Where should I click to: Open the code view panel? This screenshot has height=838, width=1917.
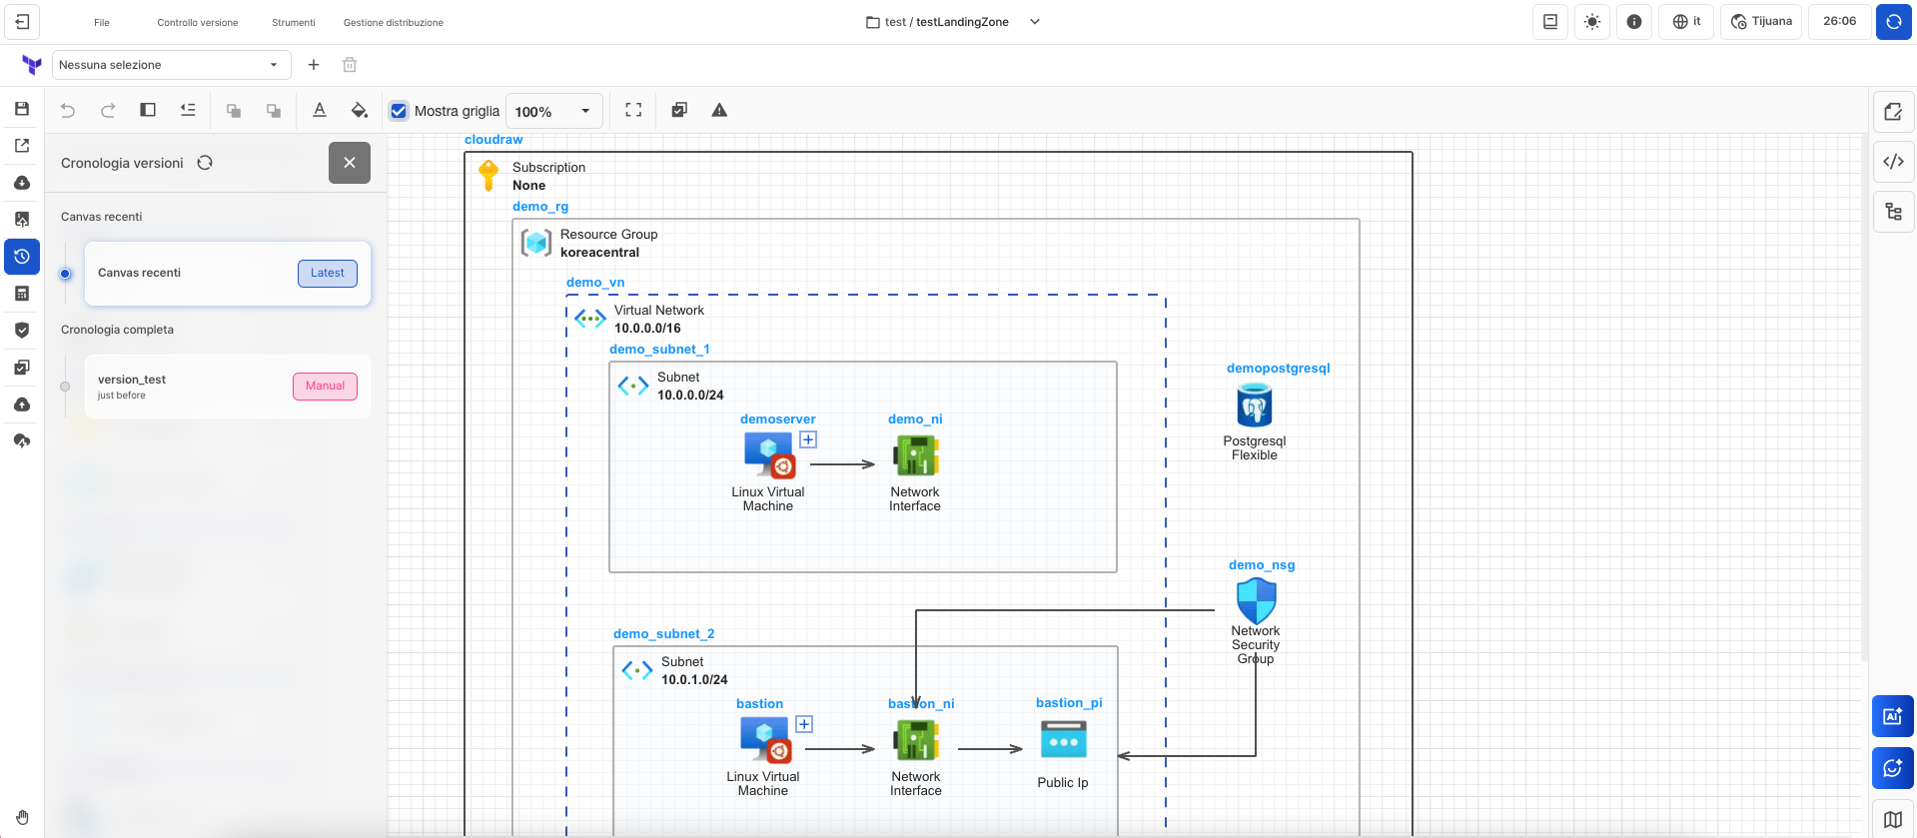(x=1893, y=162)
